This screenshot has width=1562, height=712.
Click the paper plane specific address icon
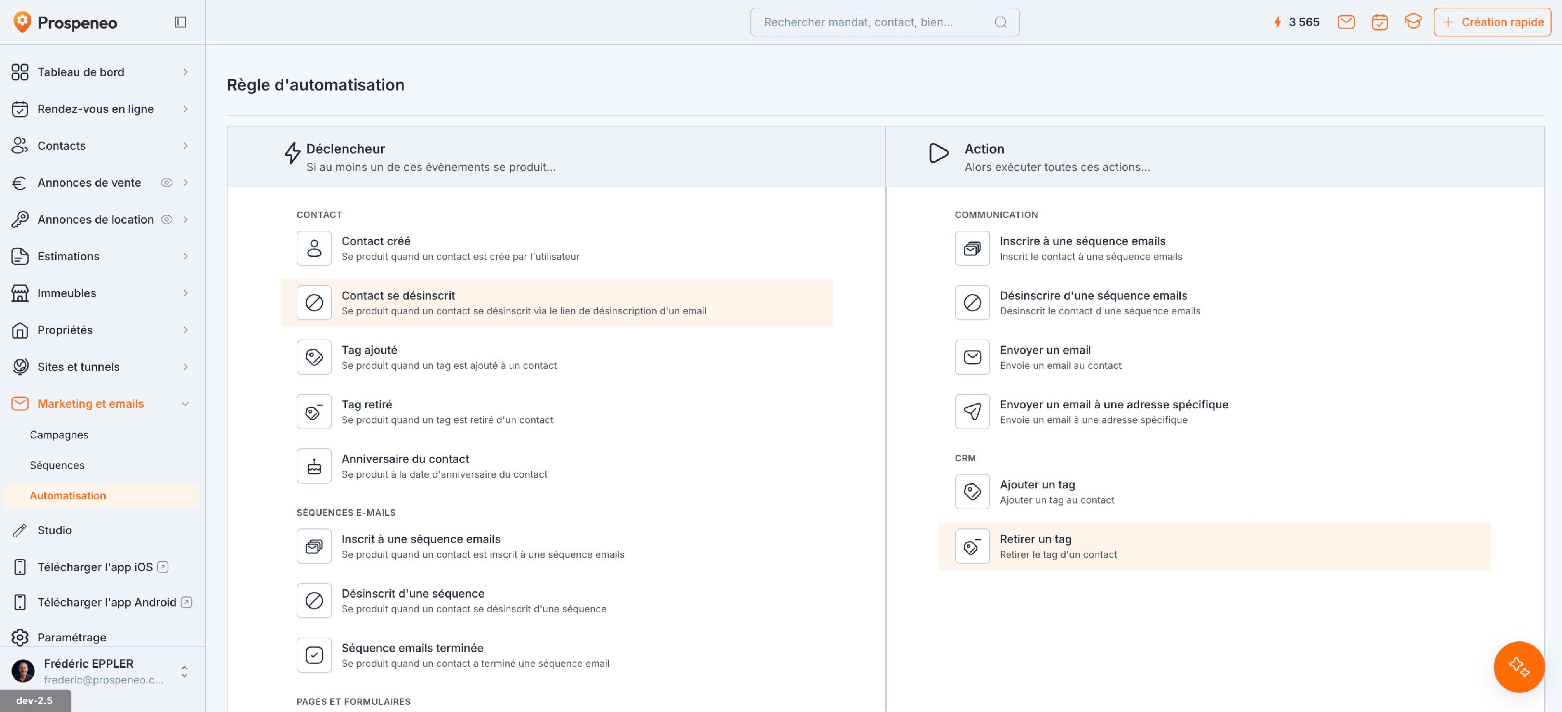(x=973, y=412)
